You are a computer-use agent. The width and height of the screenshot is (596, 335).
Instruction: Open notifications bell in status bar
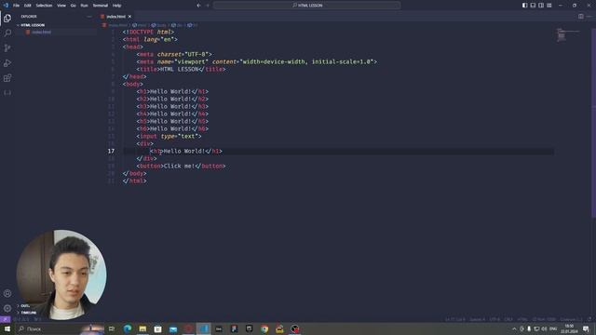click(589, 319)
